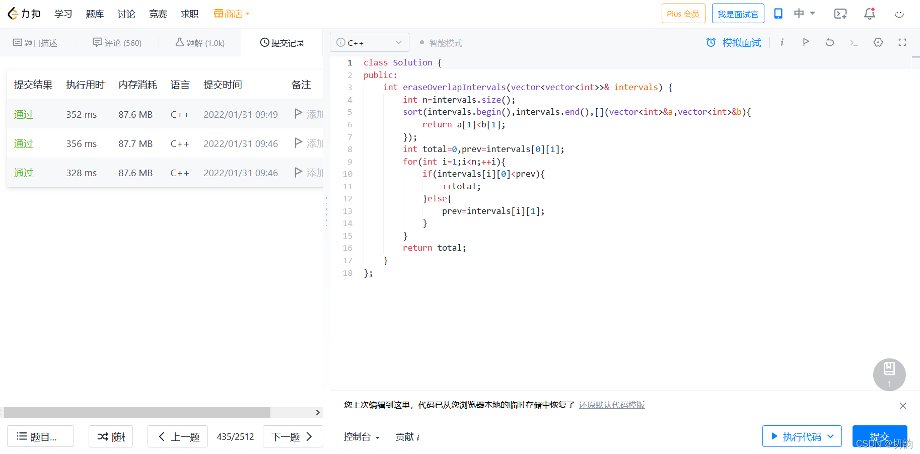Open the notes floating button
This screenshot has height=454, width=920.
[x=889, y=374]
